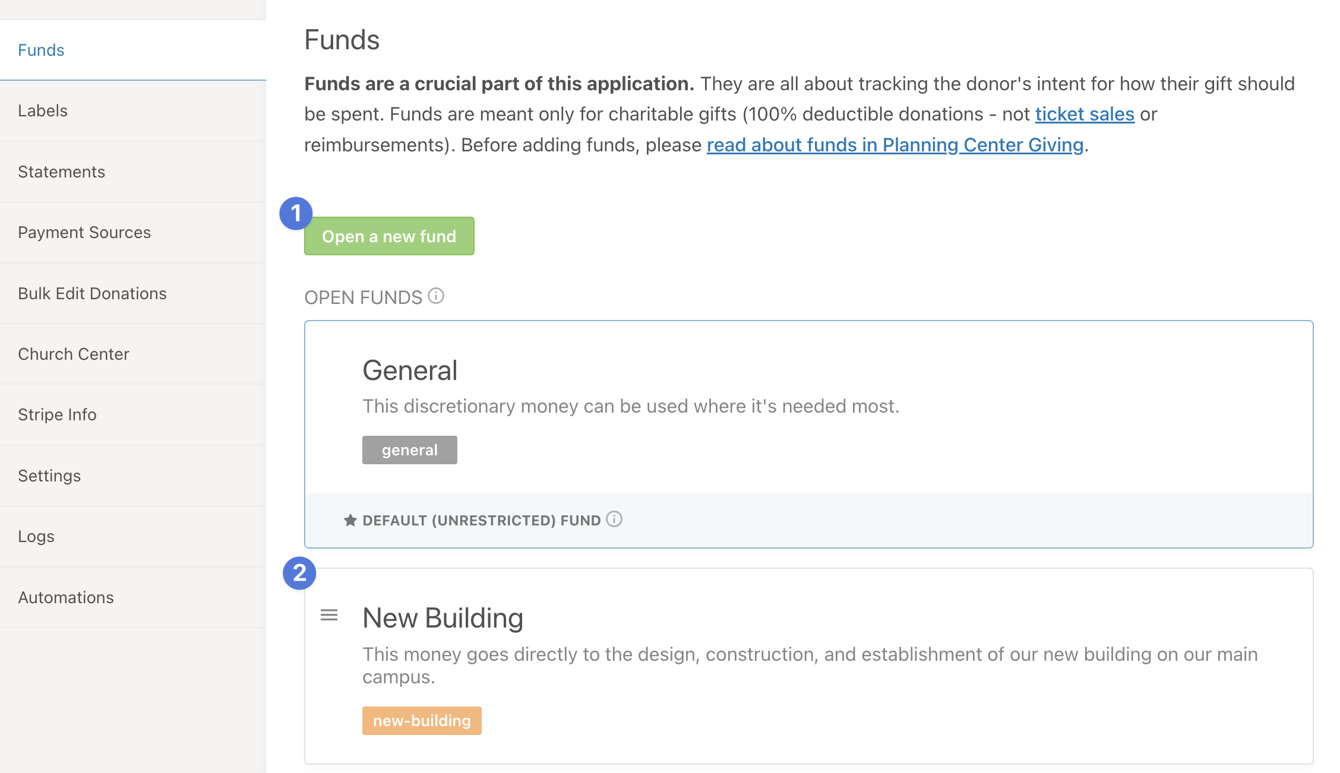Screen dimensions: 1340x773
Task: Click info icon beside Default (Unrestricted) Fund
Action: (x=614, y=519)
